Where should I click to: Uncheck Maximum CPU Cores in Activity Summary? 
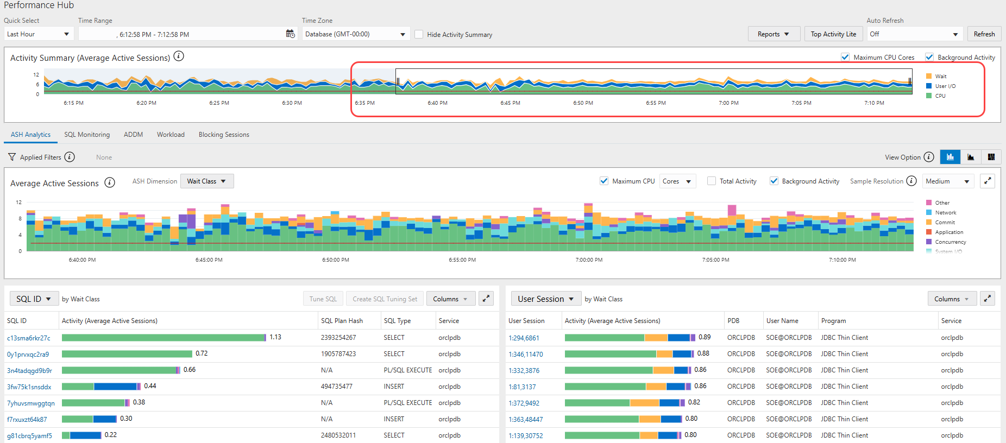[x=845, y=57]
